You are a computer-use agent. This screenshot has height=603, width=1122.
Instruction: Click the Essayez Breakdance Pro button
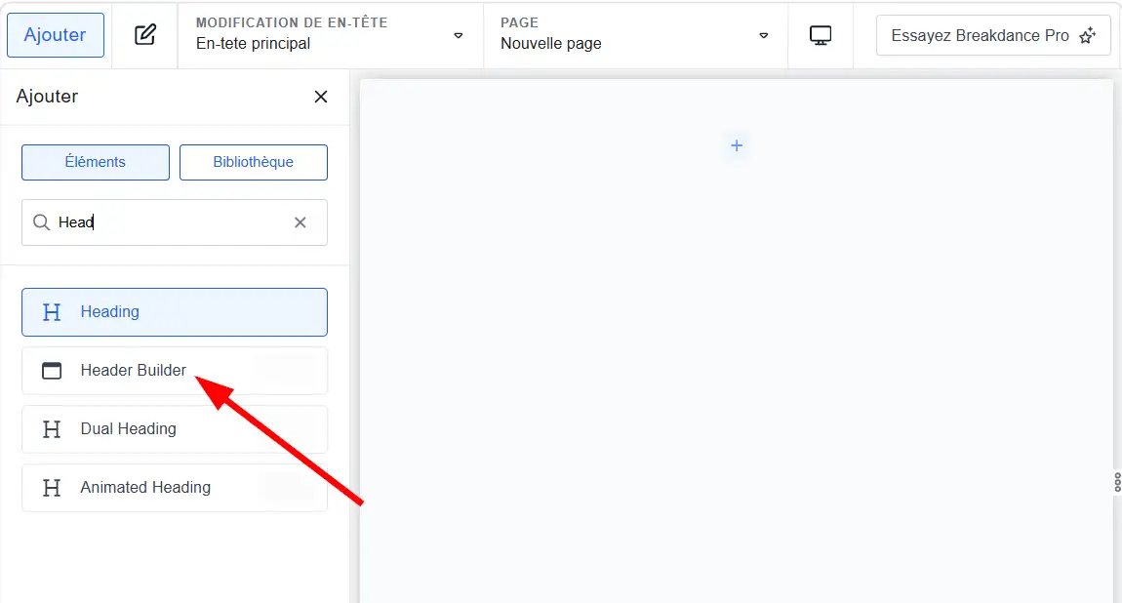[993, 36]
